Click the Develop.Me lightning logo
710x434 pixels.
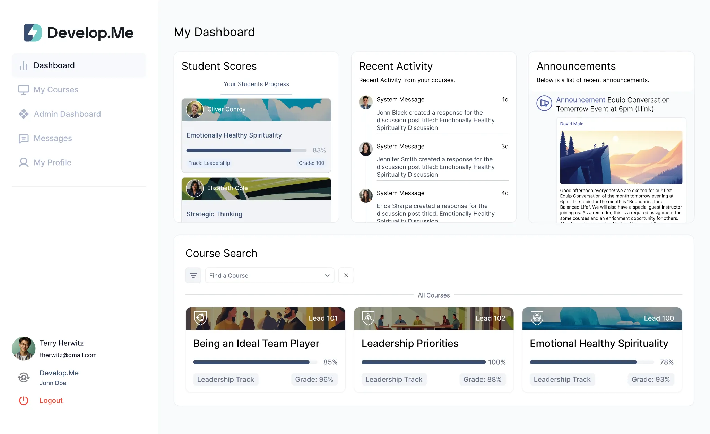tap(33, 32)
